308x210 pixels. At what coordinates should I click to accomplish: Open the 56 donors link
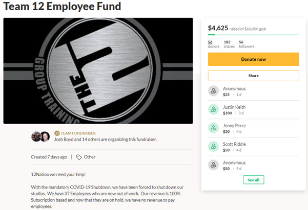(x=211, y=44)
